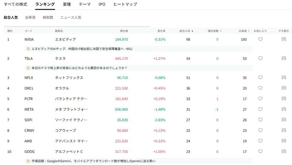Click オラクル stock name
Image resolution: width=292 pixels, height=165 pixels.
tap(62, 88)
